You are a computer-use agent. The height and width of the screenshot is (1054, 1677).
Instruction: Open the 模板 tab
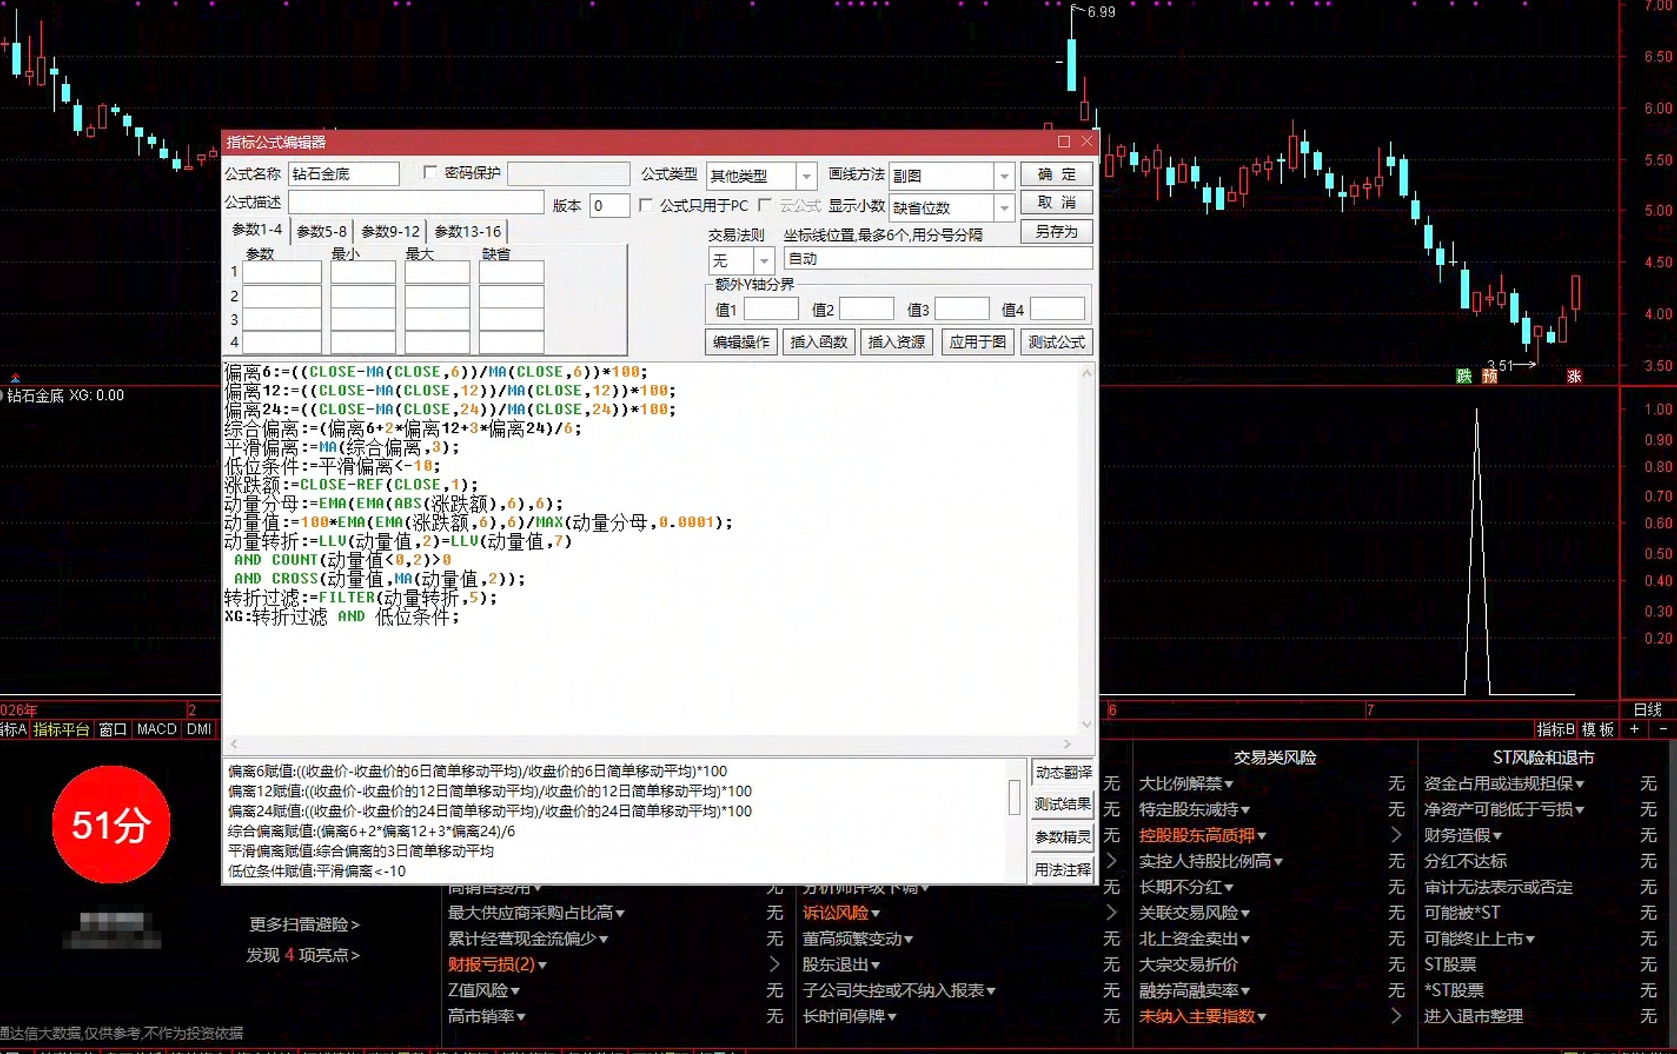[1598, 729]
